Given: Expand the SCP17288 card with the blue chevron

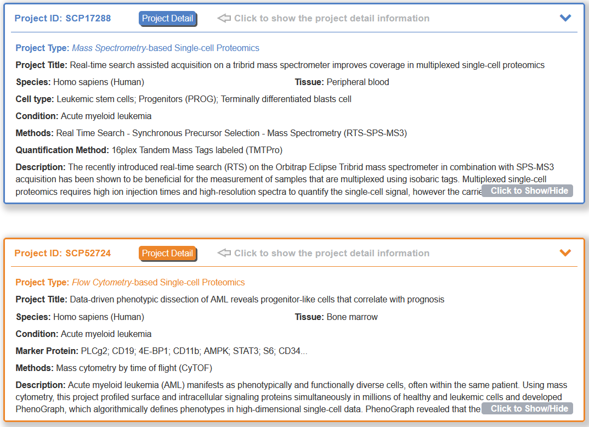Looking at the screenshot, I should tap(565, 18).
